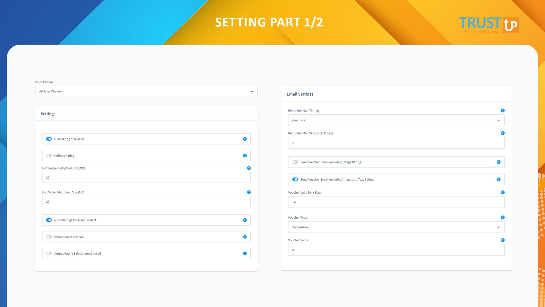Disable the allow rating of reviews toggle
The height and width of the screenshot is (307, 545).
[x=49, y=139]
